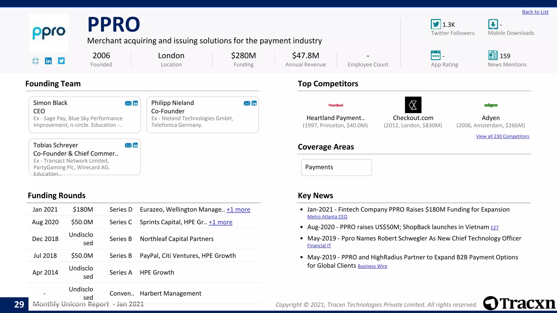557x313 pixels.
Task: Click the News Mentions icon
Action: [493, 55]
